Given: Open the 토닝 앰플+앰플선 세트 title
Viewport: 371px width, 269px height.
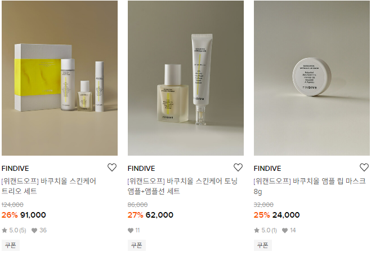Looking at the screenshot, I should click(182, 186).
